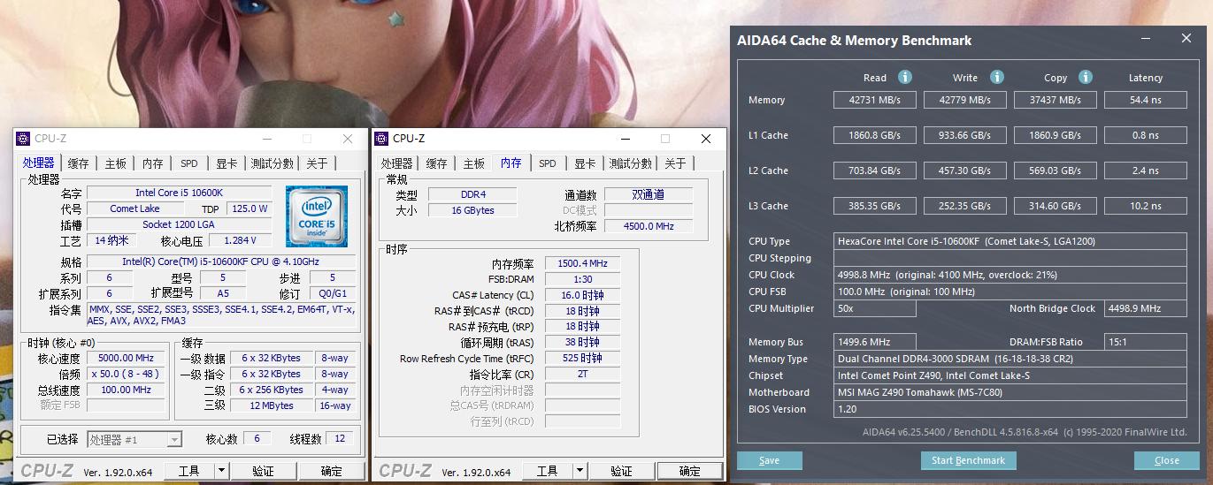The image size is (1213, 485).
Task: Open SPD tab in left CPU-Z window
Action: tap(189, 163)
